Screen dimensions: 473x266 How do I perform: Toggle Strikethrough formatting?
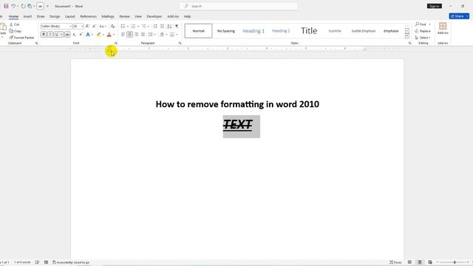click(x=67, y=35)
